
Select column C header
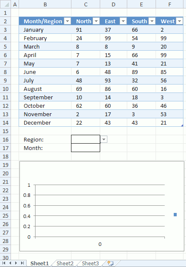pos(86,4)
